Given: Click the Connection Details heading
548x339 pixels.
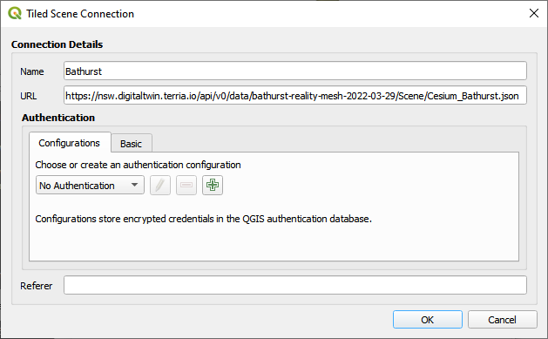Looking at the screenshot, I should [57, 44].
